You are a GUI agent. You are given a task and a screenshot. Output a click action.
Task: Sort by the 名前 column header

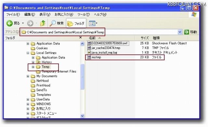110,38
